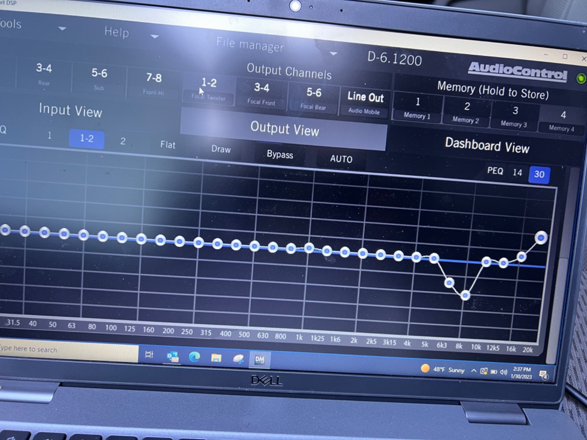Viewport: 587px width, 440px height.
Task: Click the 20k frequency label
Action: coord(527,350)
